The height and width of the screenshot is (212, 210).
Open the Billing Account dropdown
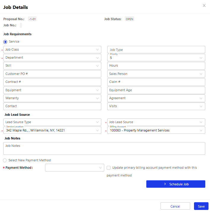156,130
